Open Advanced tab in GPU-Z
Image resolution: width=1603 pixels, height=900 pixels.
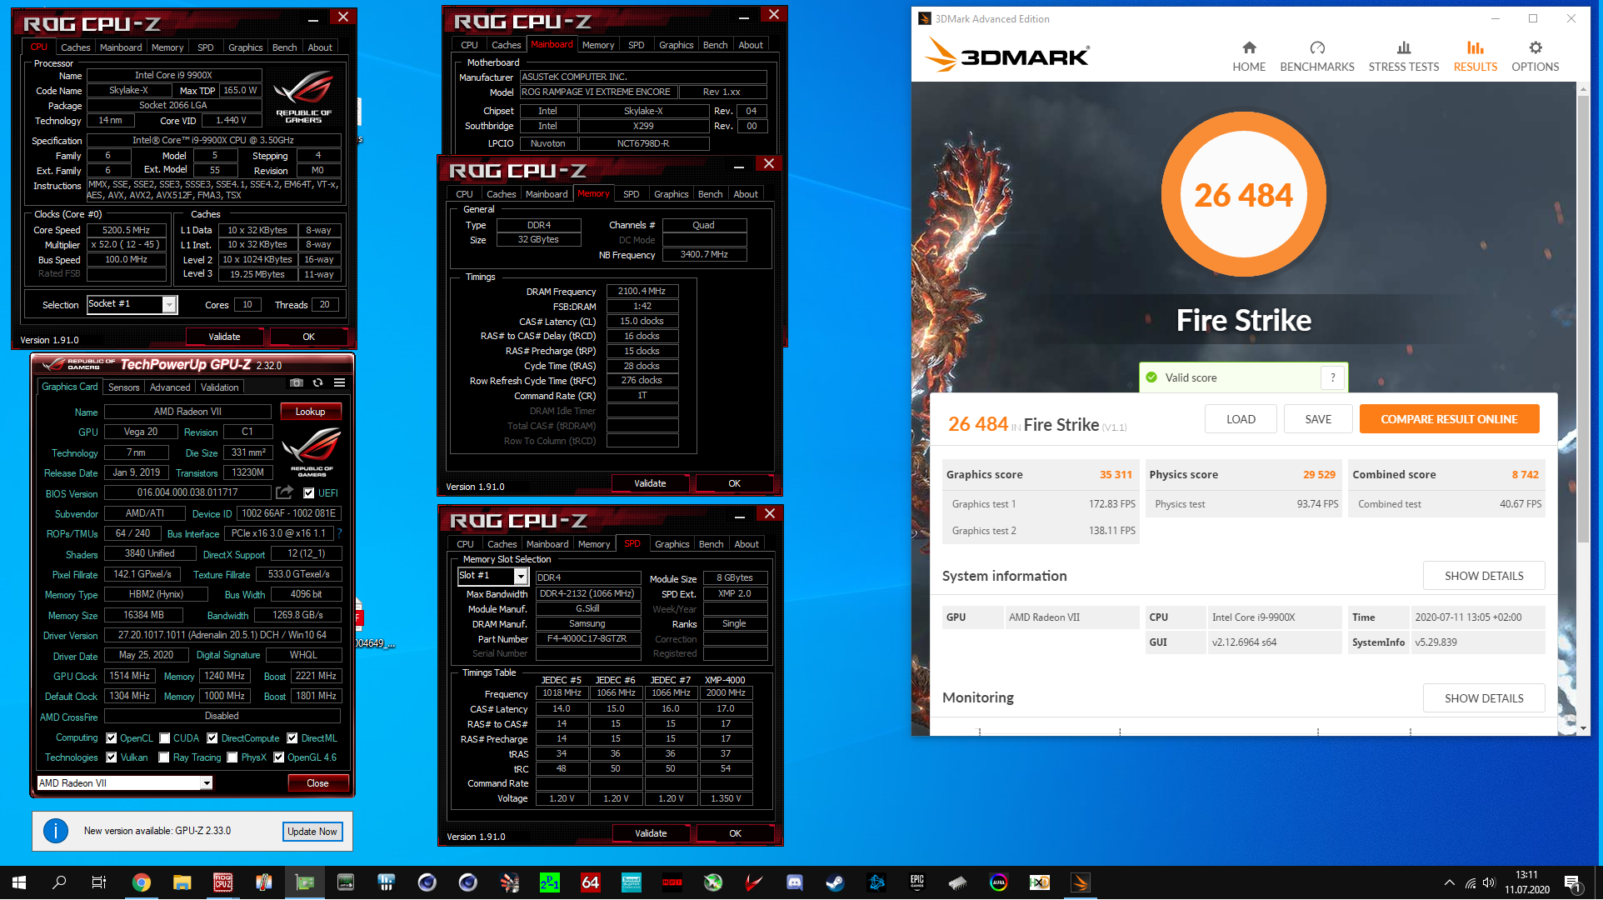click(170, 387)
